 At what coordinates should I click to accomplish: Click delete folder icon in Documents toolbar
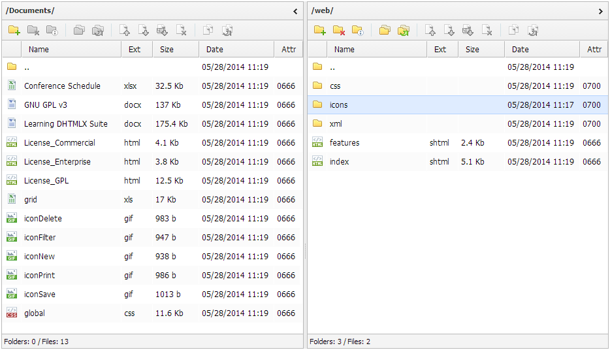(33, 30)
